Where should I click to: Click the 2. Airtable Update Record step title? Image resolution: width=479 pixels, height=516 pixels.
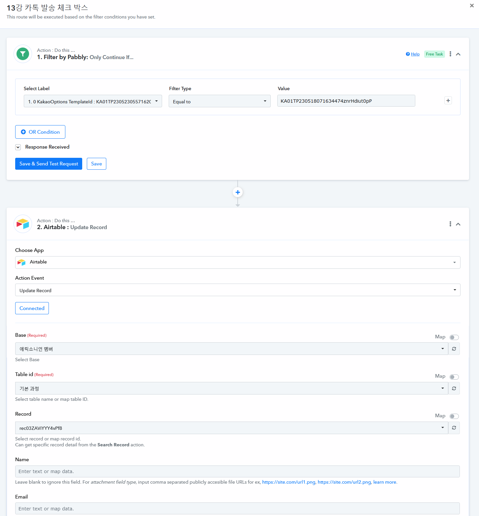[x=72, y=227]
